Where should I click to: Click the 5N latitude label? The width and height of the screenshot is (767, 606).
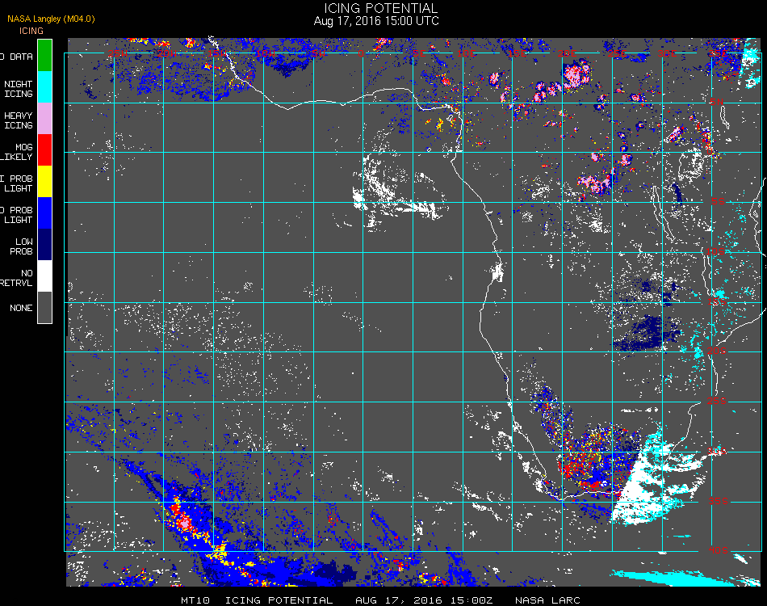click(x=716, y=102)
